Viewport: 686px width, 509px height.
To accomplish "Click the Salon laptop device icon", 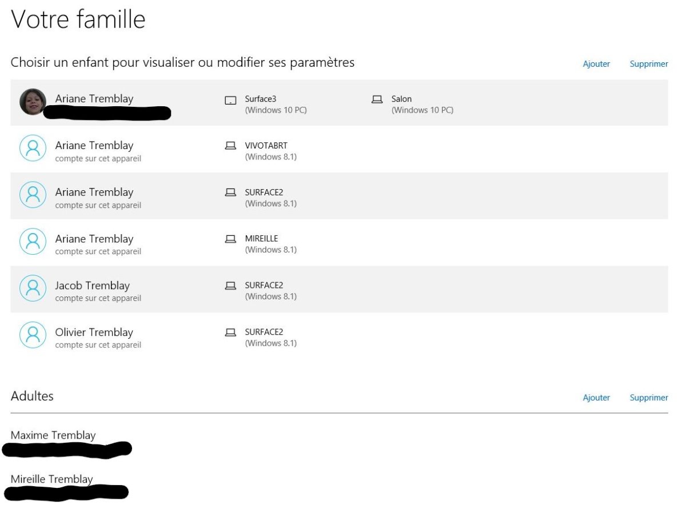I will coord(377,100).
